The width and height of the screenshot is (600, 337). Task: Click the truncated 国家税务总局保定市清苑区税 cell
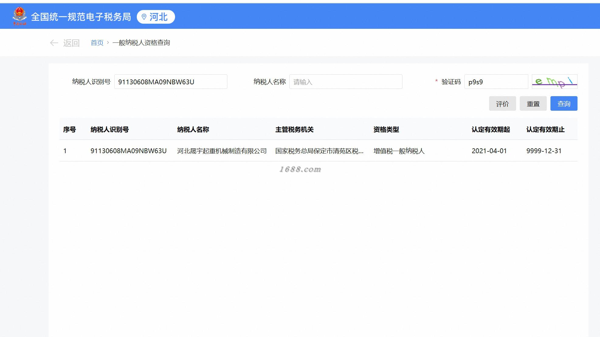pos(319,151)
